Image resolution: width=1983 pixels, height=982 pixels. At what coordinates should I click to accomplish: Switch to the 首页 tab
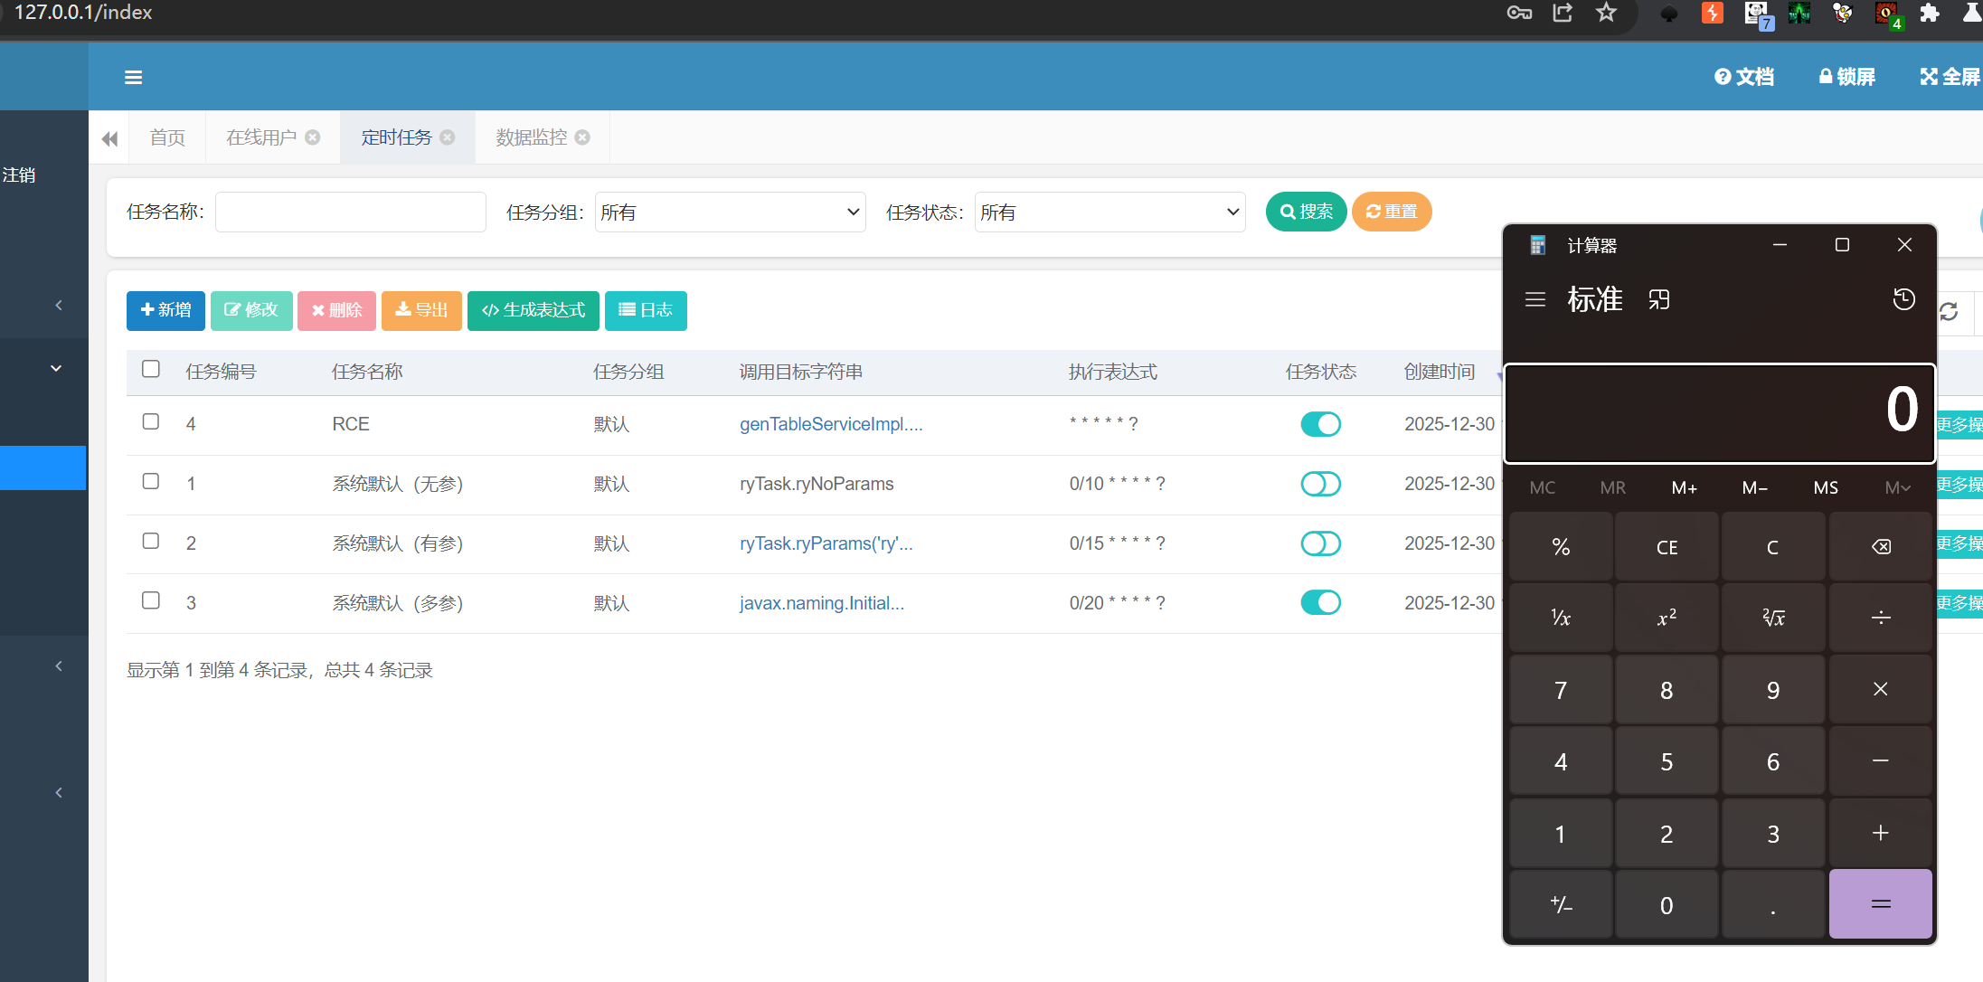[167, 137]
